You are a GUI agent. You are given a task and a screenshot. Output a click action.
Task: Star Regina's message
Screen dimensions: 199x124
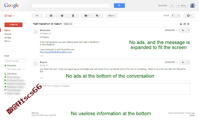[x=177, y=62]
